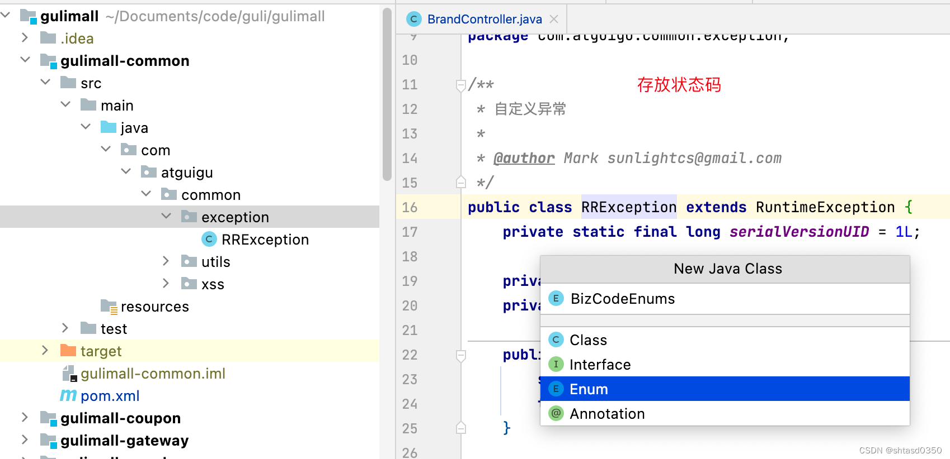Click the com package icon
The height and width of the screenshot is (459, 950).
tap(129, 150)
